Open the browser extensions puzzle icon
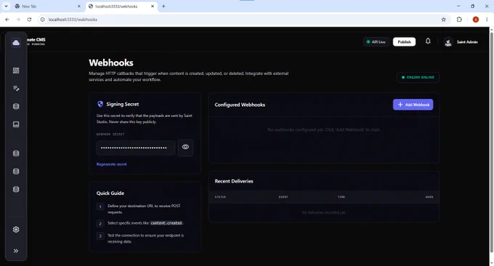This screenshot has width=494, height=266. click(459, 20)
